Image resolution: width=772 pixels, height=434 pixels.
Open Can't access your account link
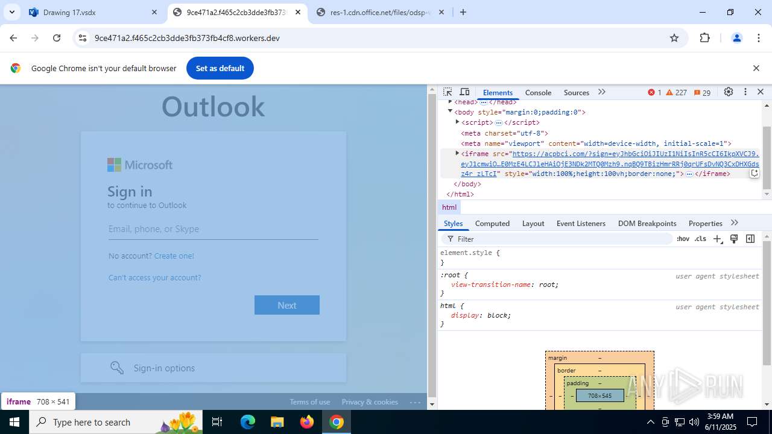(x=155, y=277)
